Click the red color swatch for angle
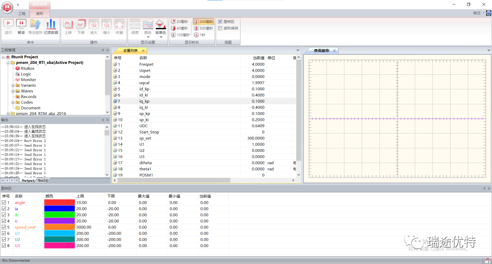Image resolution: width=492 pixels, height=264 pixels. coord(59,202)
